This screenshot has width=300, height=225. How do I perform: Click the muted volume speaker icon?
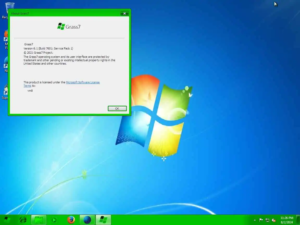coord(274,220)
